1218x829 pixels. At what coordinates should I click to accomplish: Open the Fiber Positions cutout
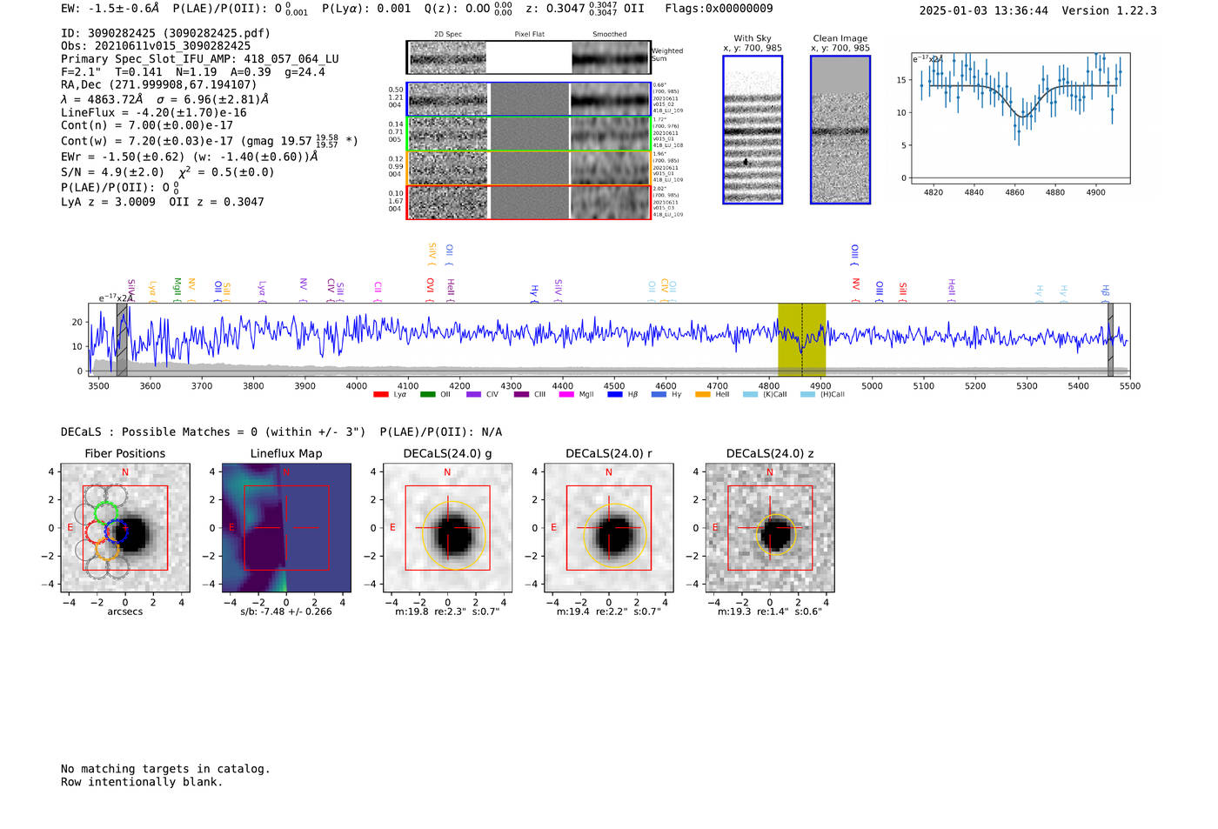point(125,528)
